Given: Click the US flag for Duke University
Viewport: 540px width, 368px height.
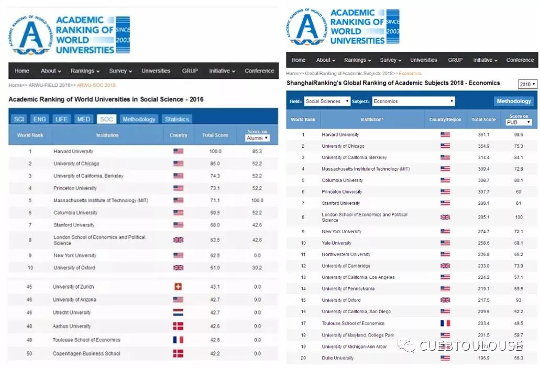Looking at the screenshot, I should tap(445, 358).
